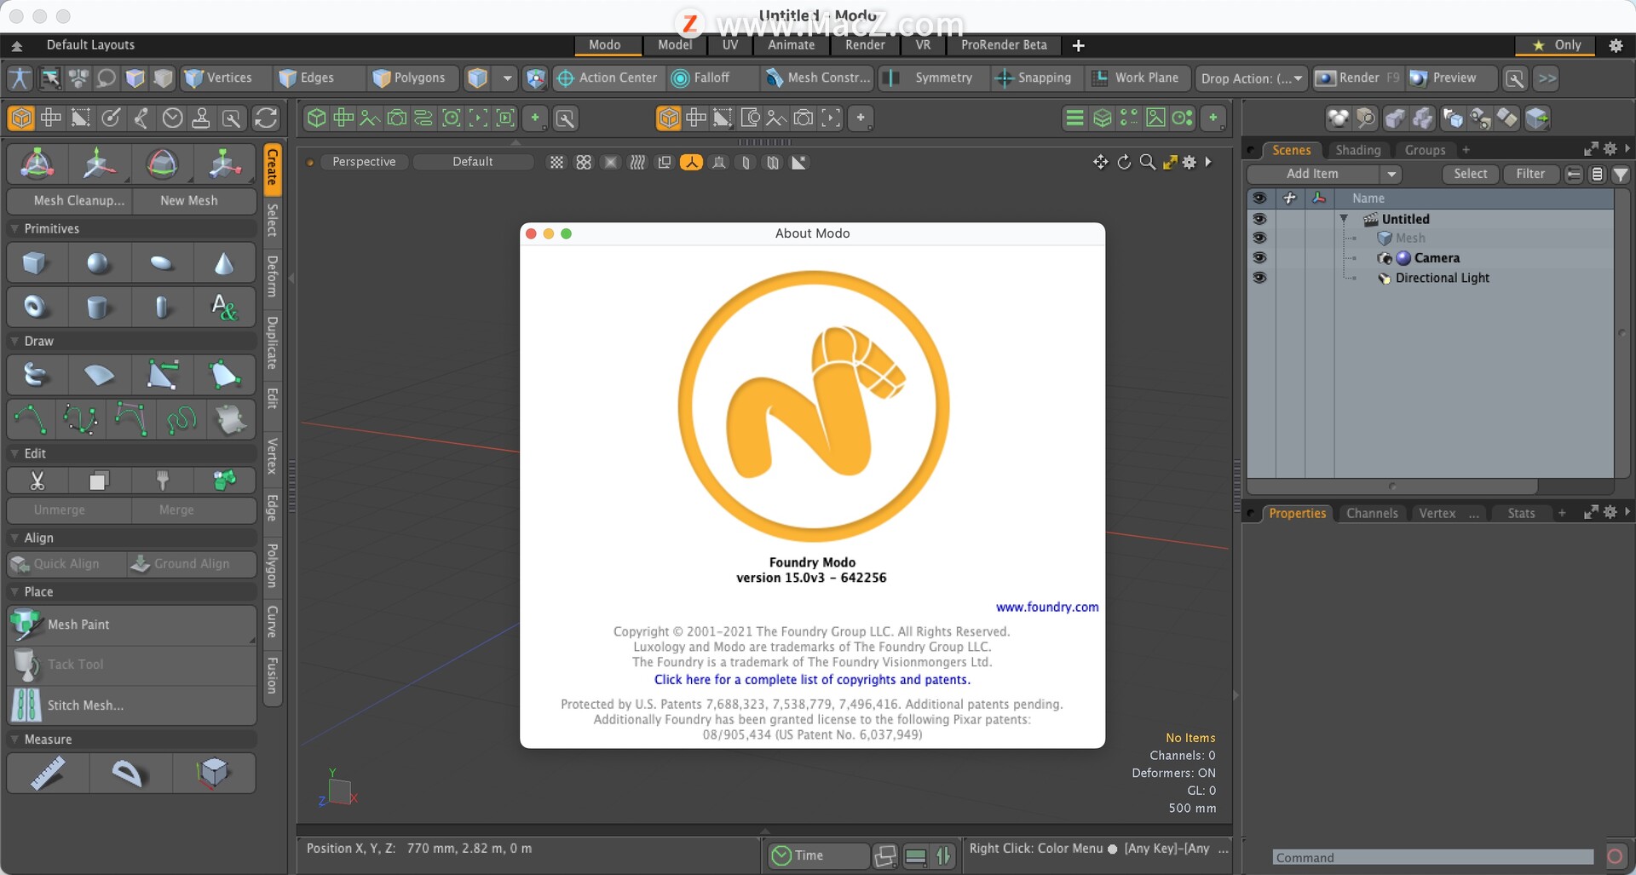Select the Cone primitive tool
This screenshot has width=1636, height=875.
click(x=223, y=263)
